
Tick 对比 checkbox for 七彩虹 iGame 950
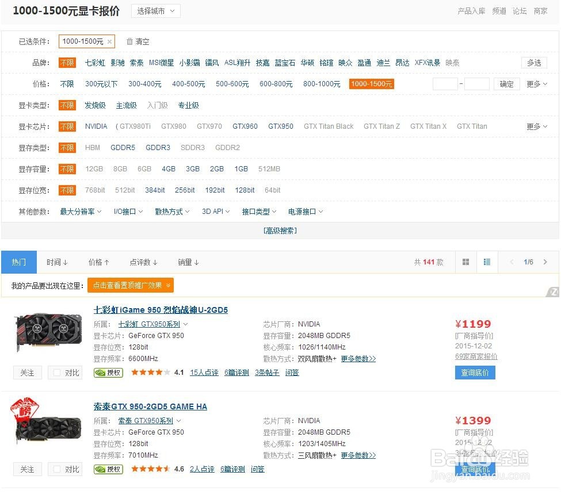point(57,373)
